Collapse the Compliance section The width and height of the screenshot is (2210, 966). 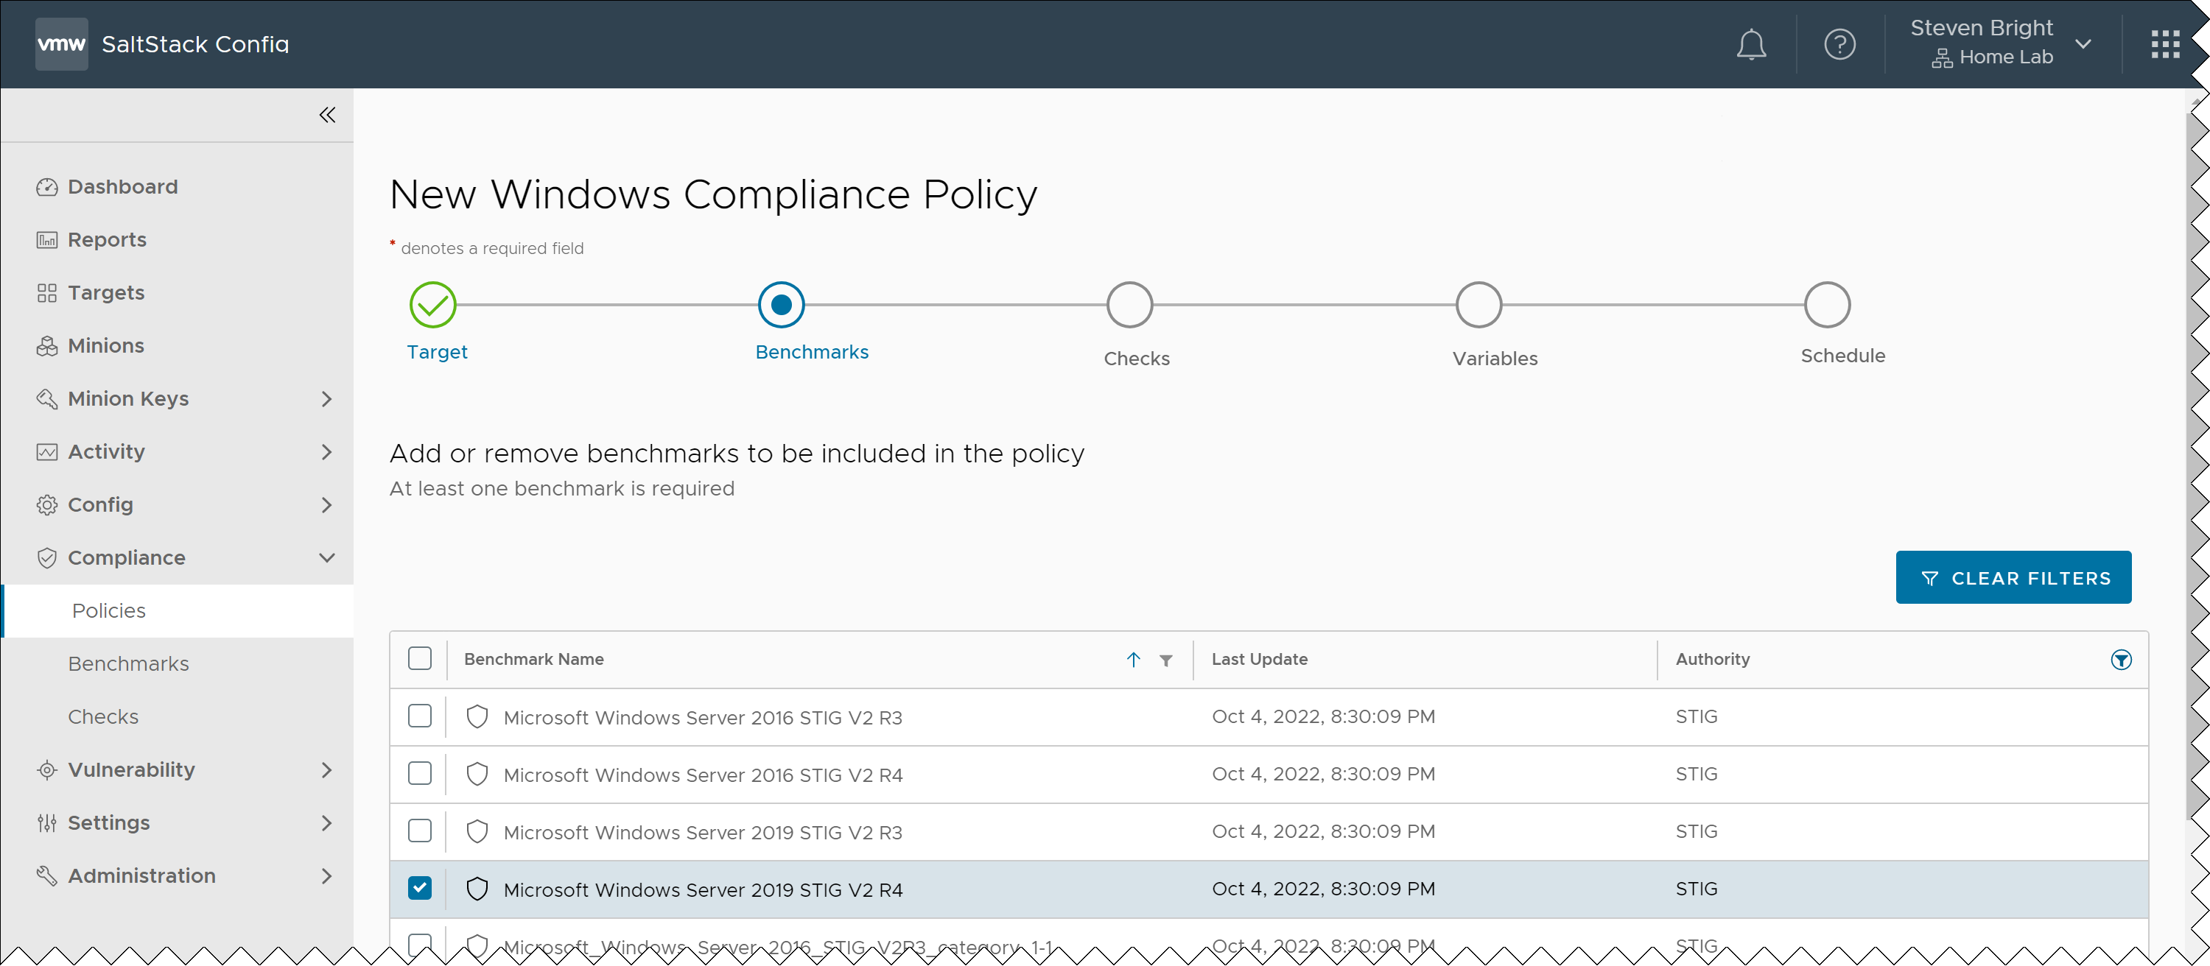click(x=326, y=558)
